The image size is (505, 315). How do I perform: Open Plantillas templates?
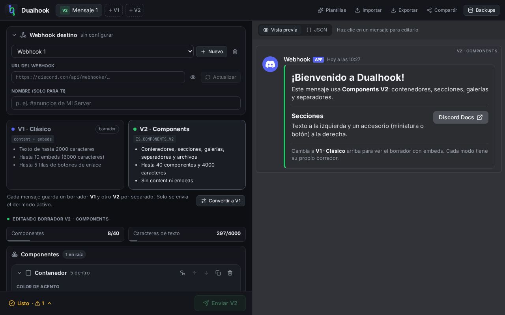[x=332, y=10]
